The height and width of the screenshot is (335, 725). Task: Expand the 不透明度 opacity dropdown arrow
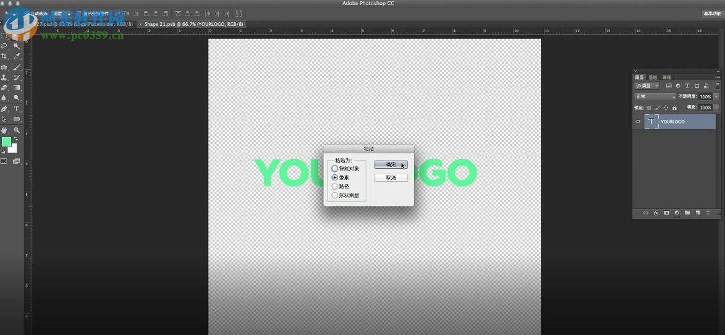(x=716, y=96)
